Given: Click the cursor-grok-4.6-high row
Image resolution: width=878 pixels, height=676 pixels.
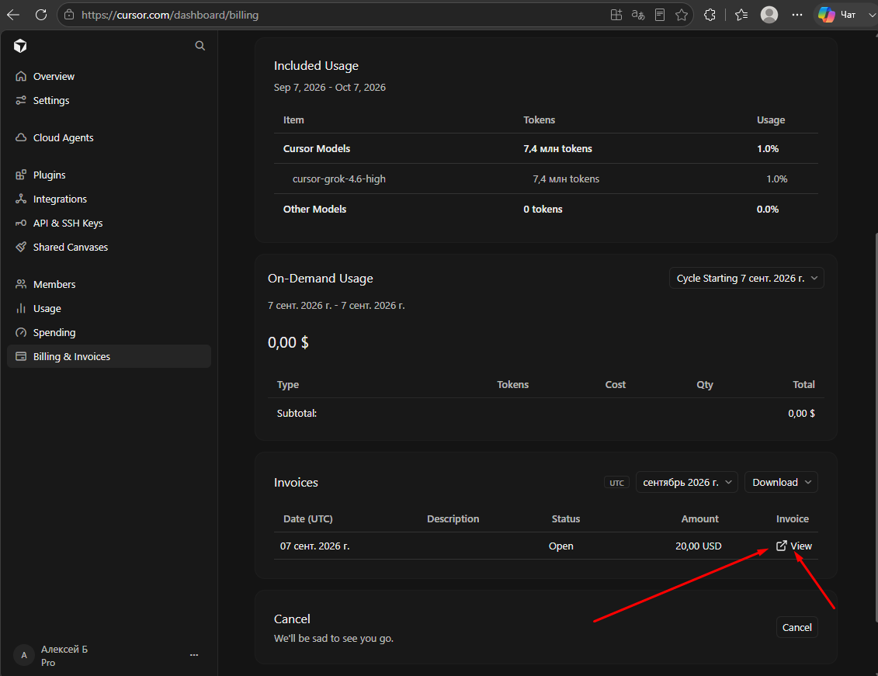Looking at the screenshot, I should click(x=546, y=179).
